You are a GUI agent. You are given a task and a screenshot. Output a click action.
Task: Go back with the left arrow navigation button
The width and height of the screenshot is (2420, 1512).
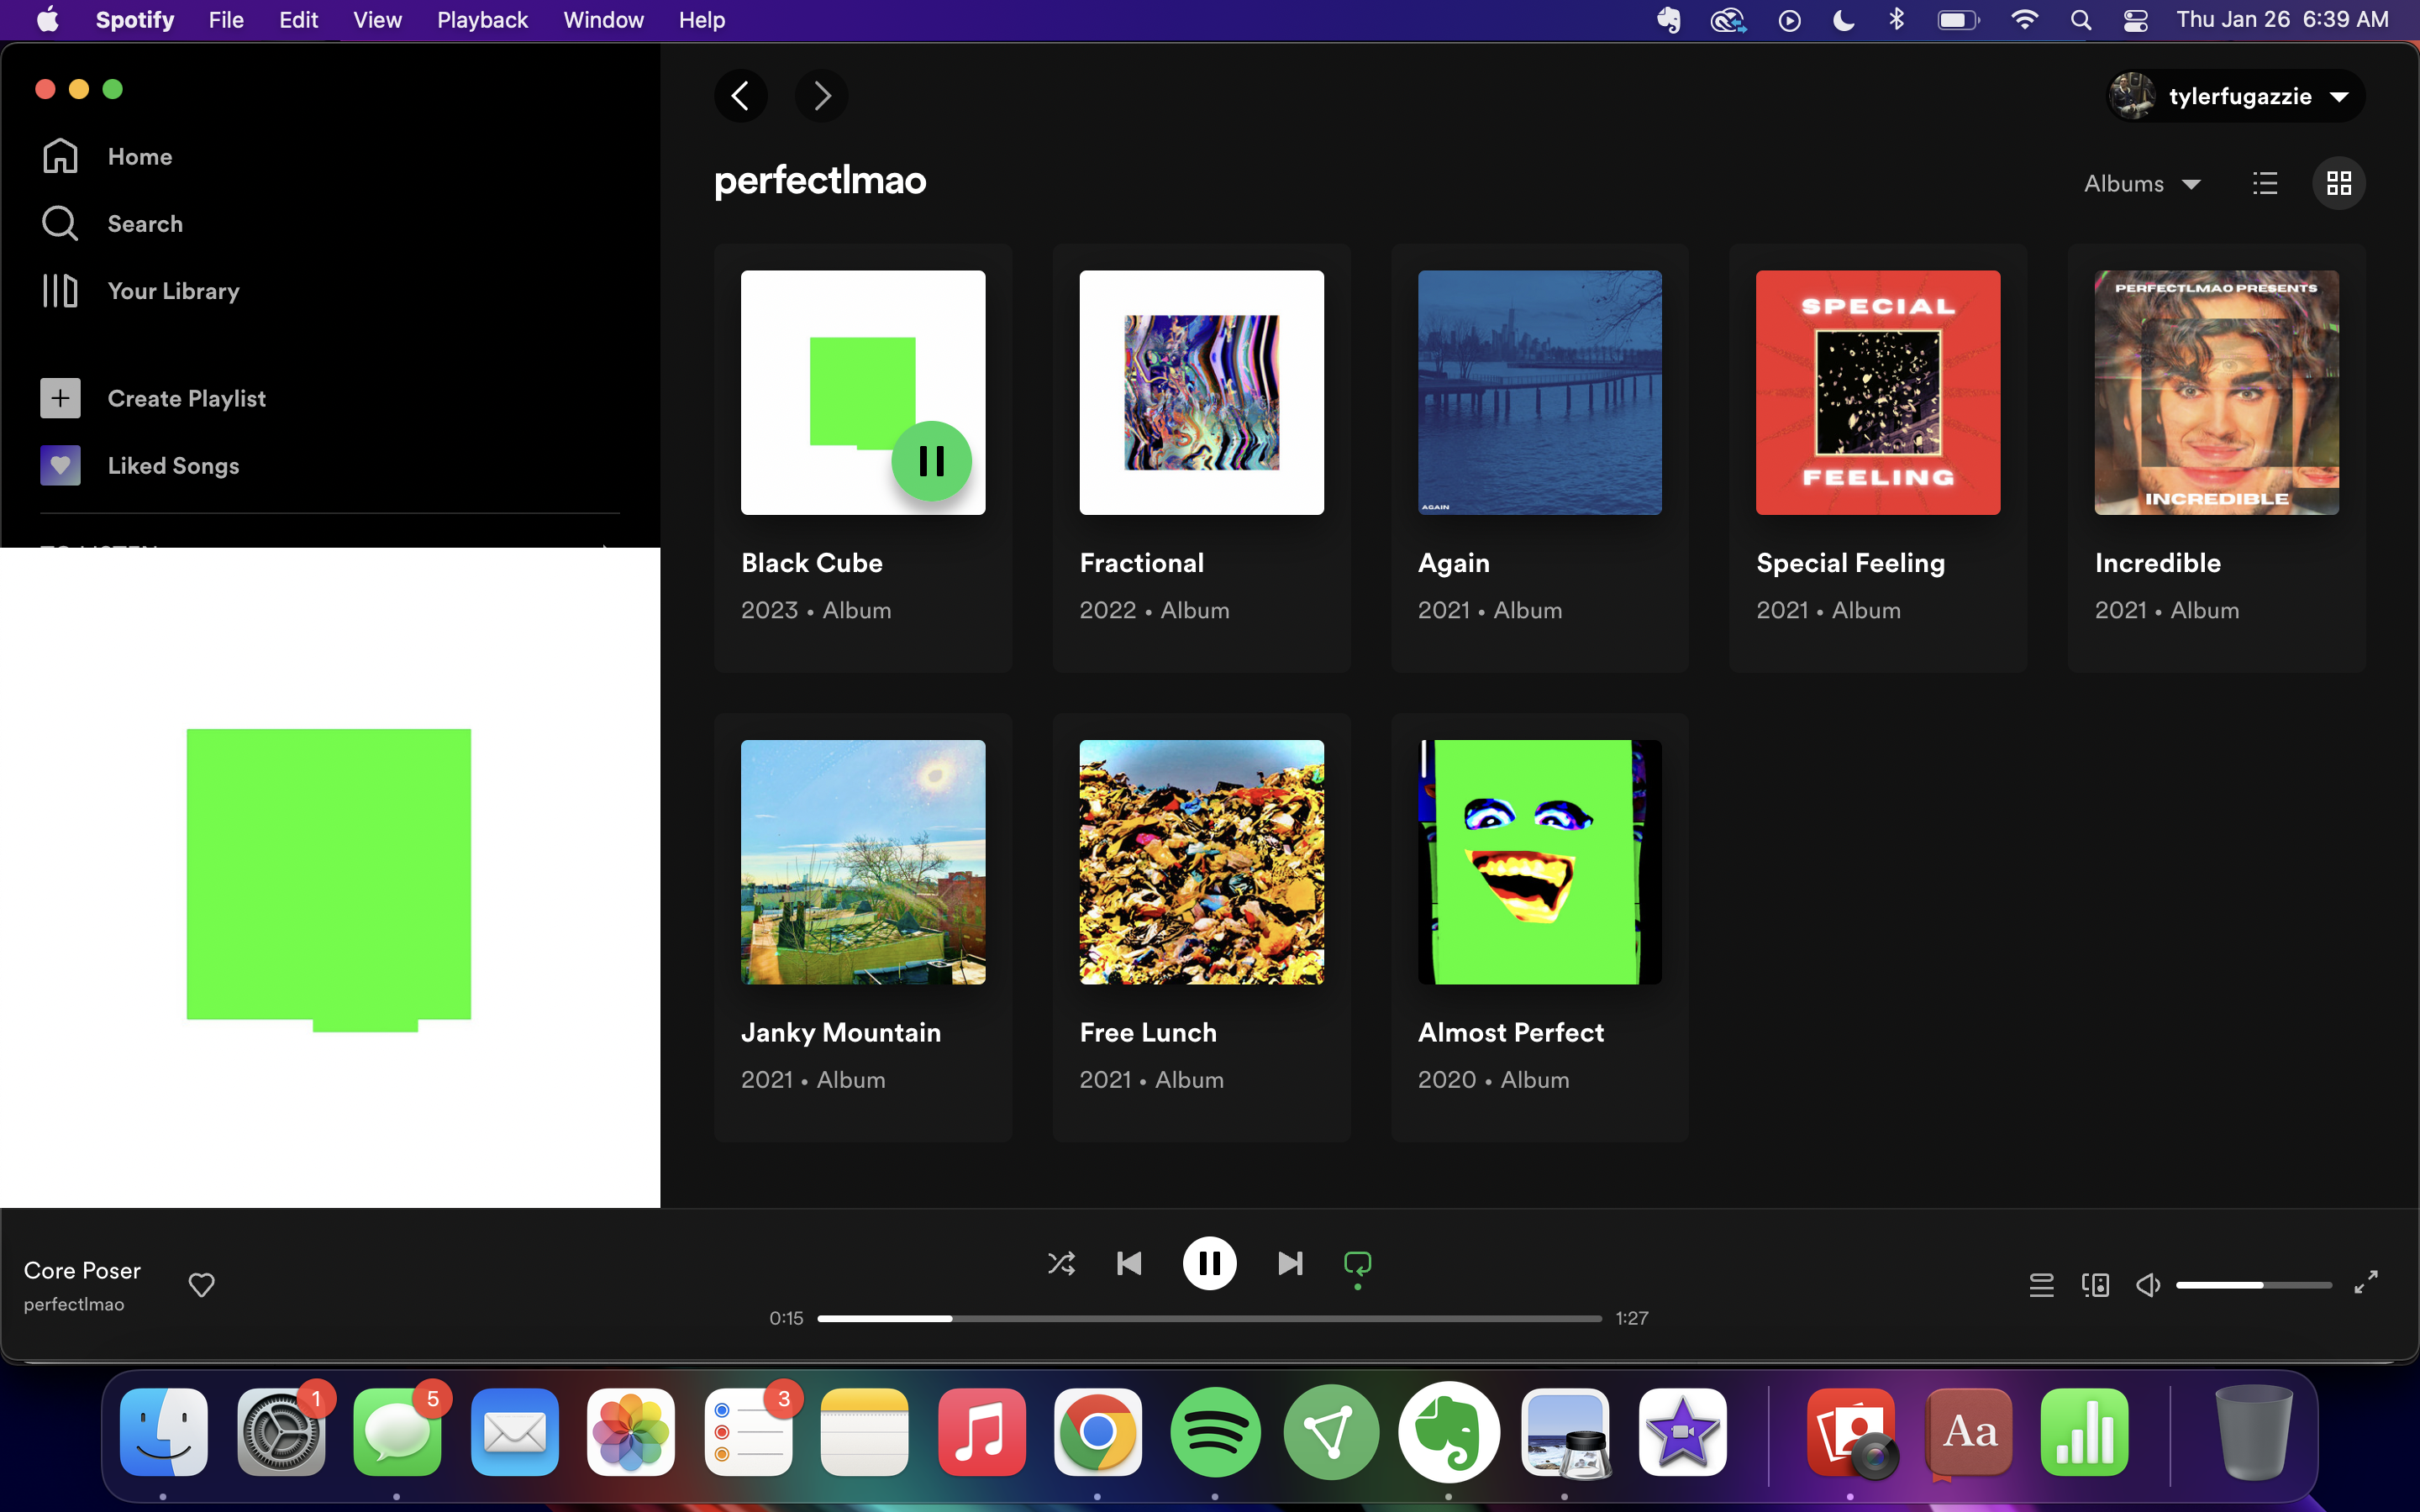click(x=741, y=96)
